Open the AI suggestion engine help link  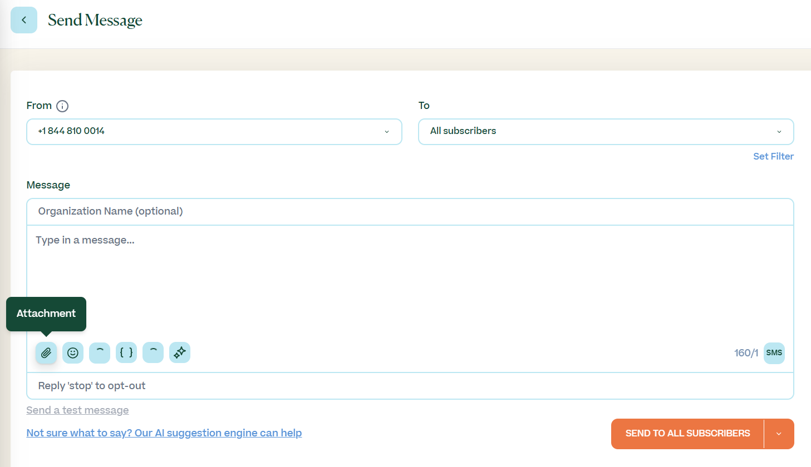tap(164, 433)
